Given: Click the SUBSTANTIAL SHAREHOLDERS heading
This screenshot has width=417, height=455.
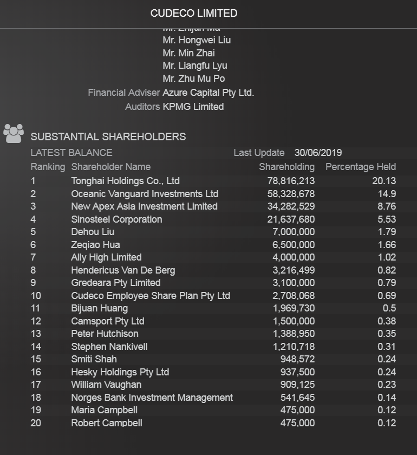Looking at the screenshot, I should pyautogui.click(x=108, y=136).
